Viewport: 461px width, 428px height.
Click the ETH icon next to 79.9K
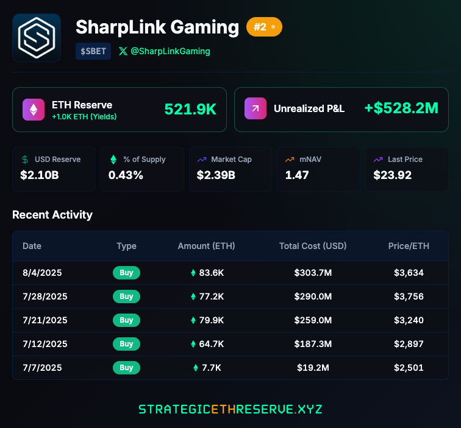coord(193,320)
